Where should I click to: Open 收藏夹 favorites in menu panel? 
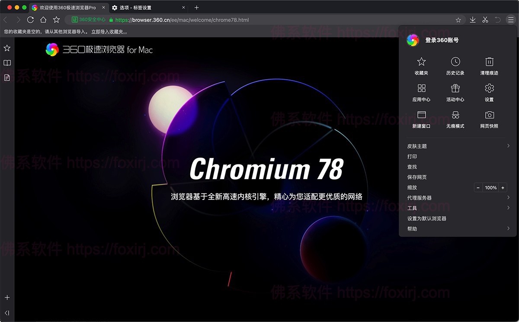pyautogui.click(x=421, y=66)
